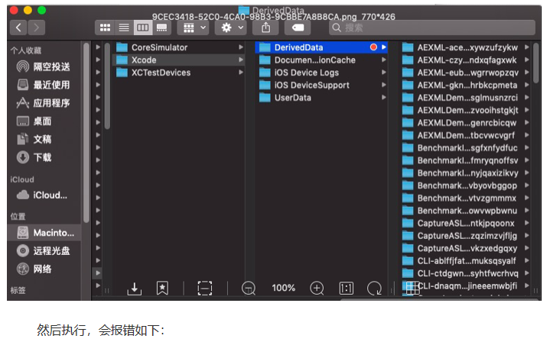
Task: Open Network (网络) in sidebar
Action: (x=35, y=269)
